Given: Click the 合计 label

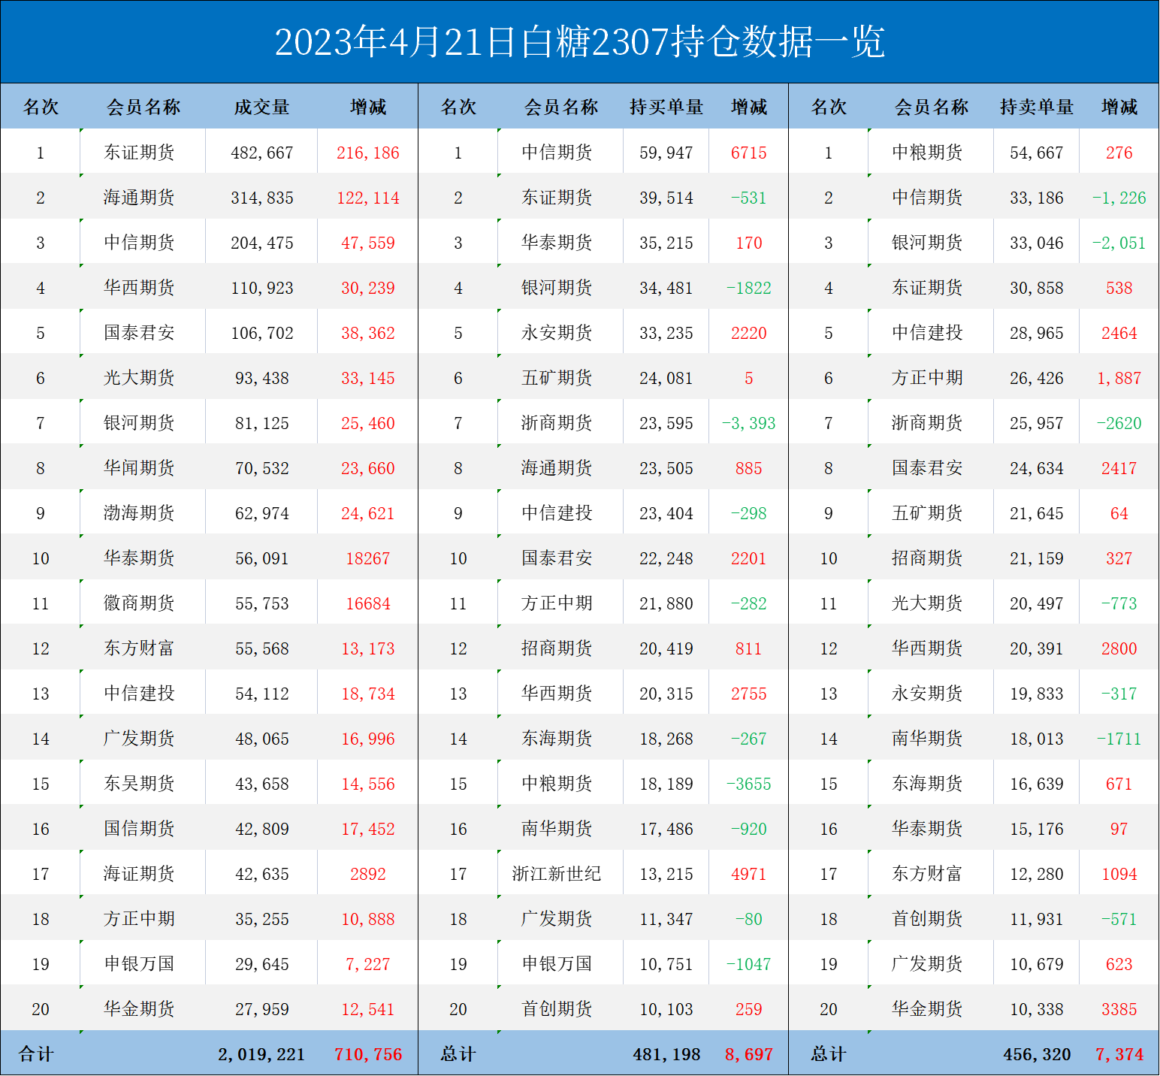Looking at the screenshot, I should [36, 1054].
